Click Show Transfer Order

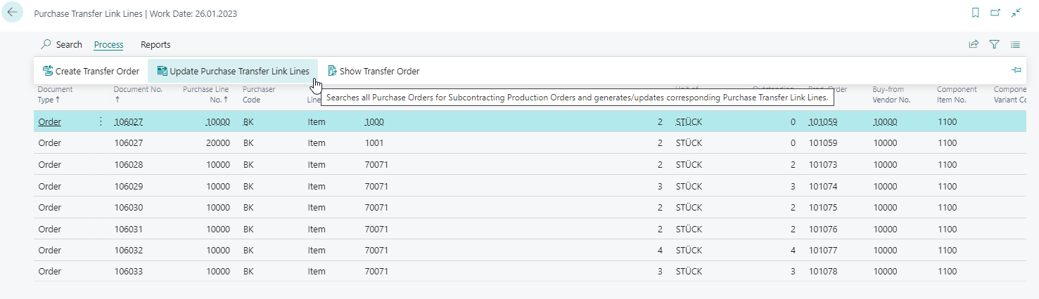[x=374, y=71]
